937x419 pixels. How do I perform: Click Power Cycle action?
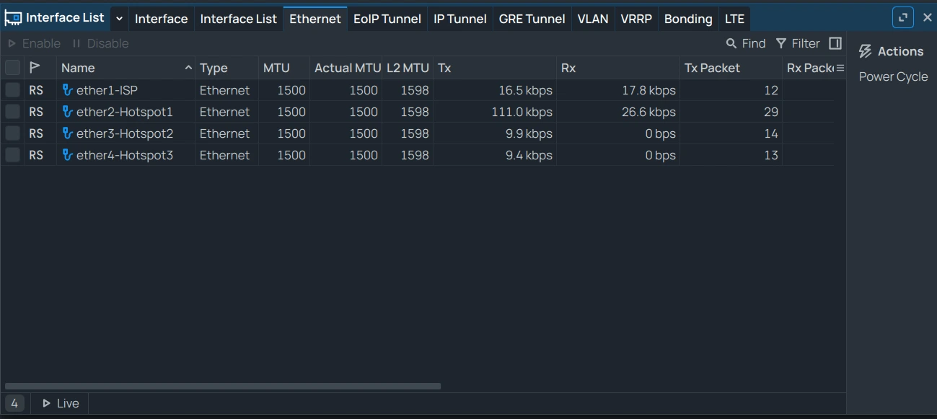coord(893,76)
